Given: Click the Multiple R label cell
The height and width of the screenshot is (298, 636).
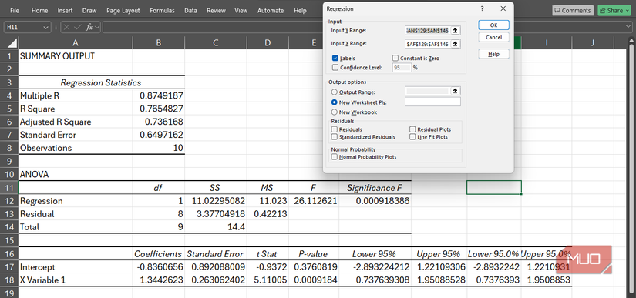Looking at the screenshot, I should (x=76, y=96).
